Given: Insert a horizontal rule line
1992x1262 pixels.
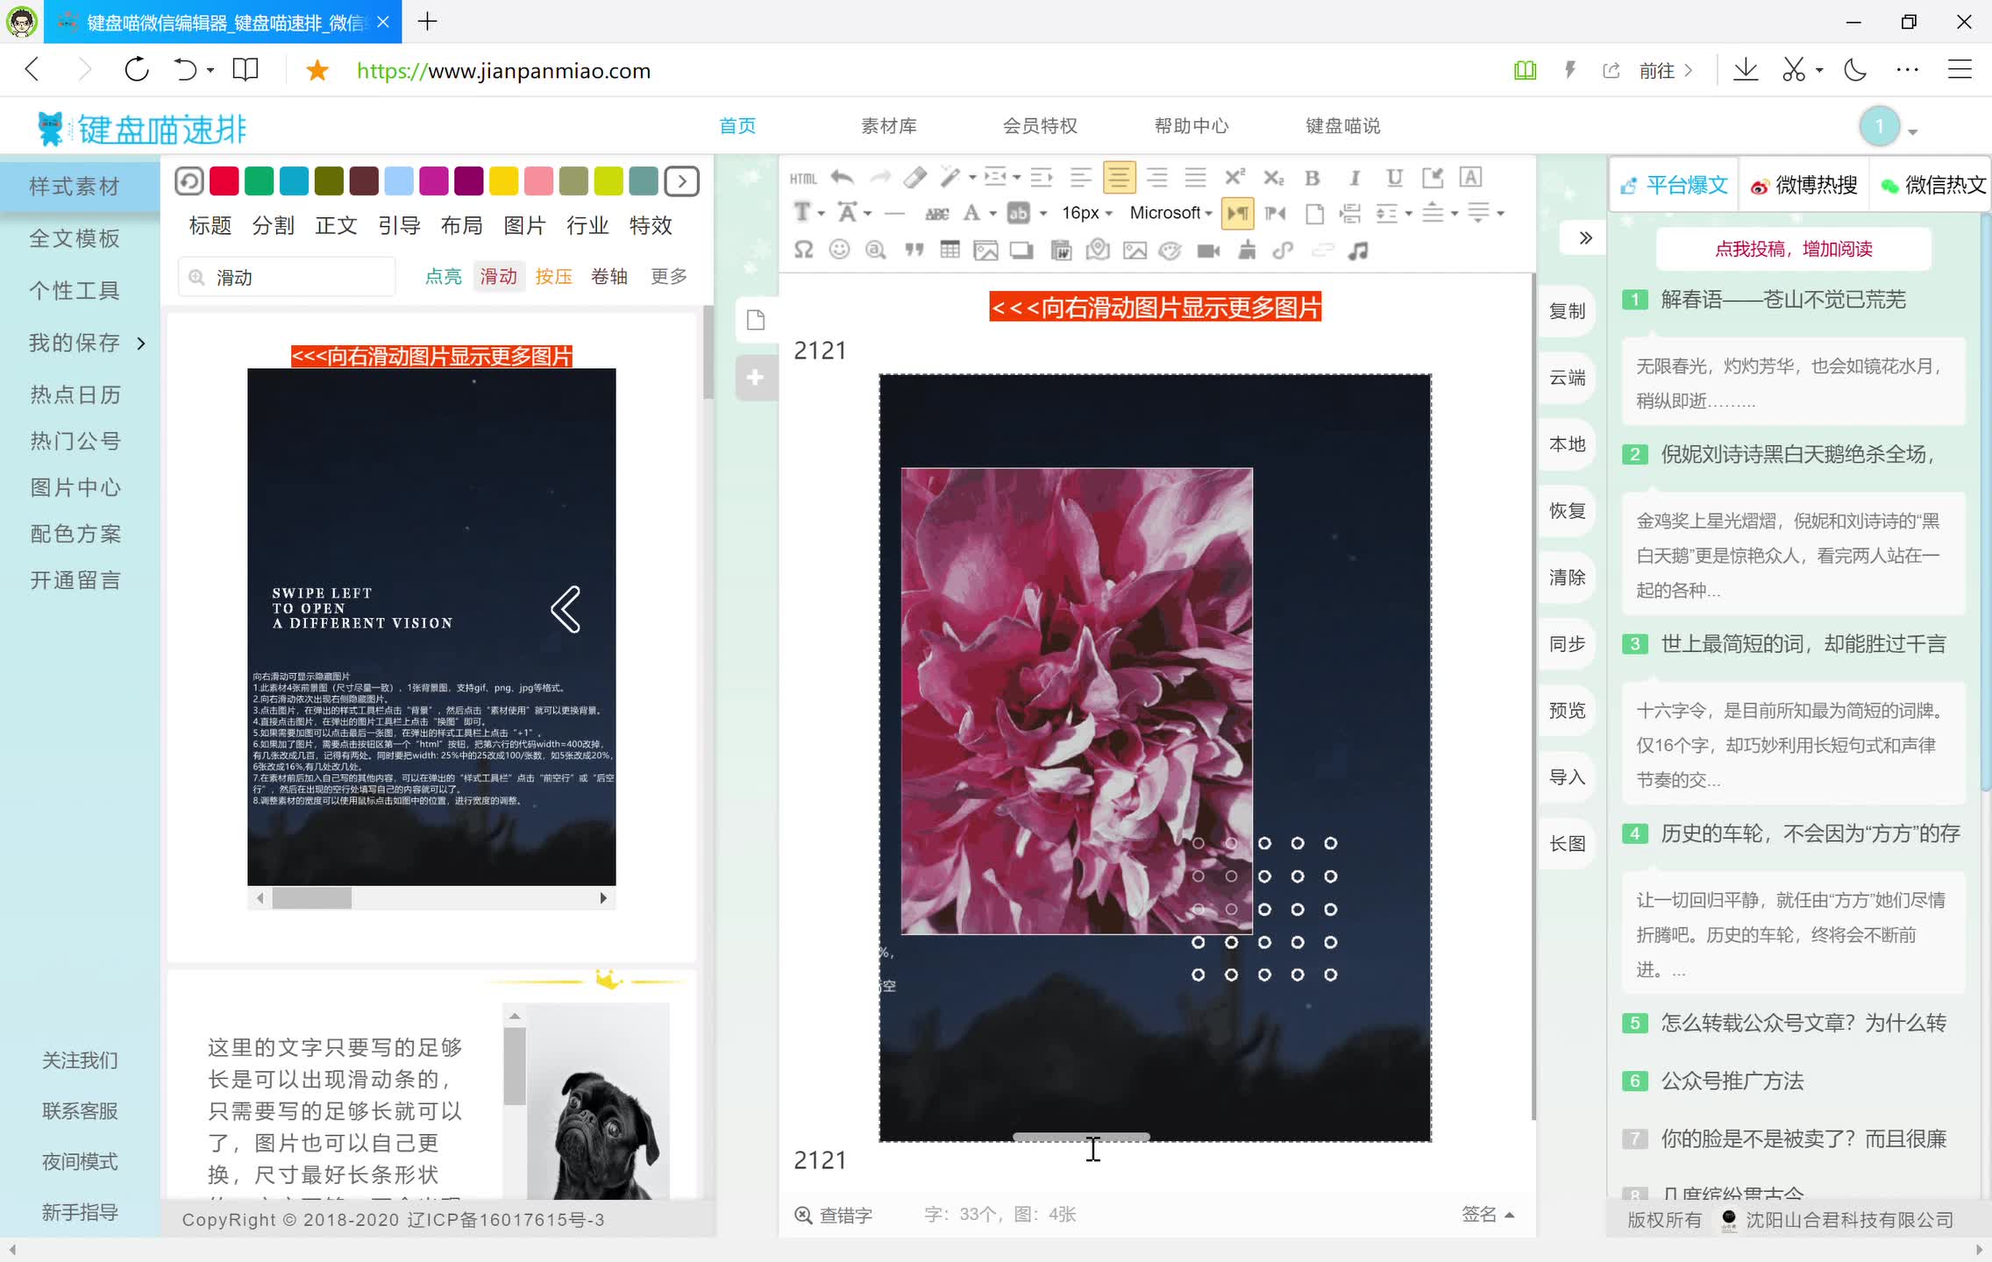Looking at the screenshot, I should [894, 213].
